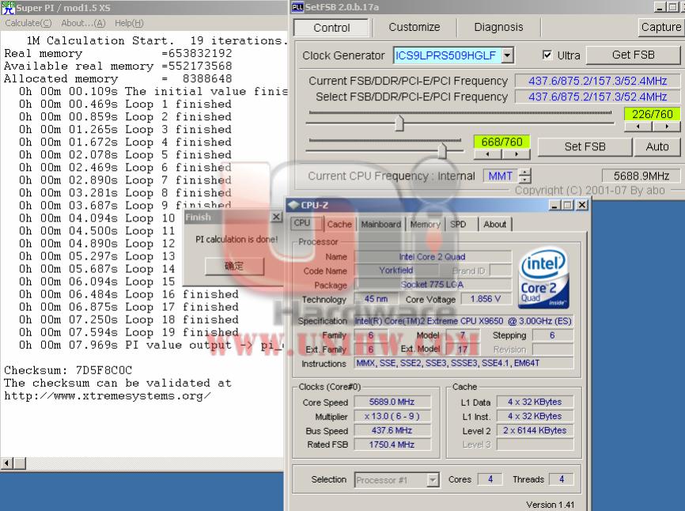Click the Loop 19 finished line
This screenshot has width=685, height=511.
[129, 332]
